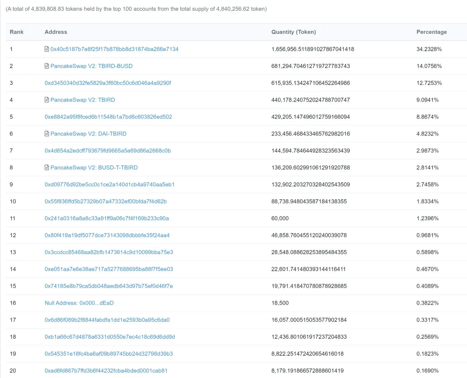Select quantity 615,935.134247106452264986
The height and width of the screenshot is (378, 467).
[311, 83]
